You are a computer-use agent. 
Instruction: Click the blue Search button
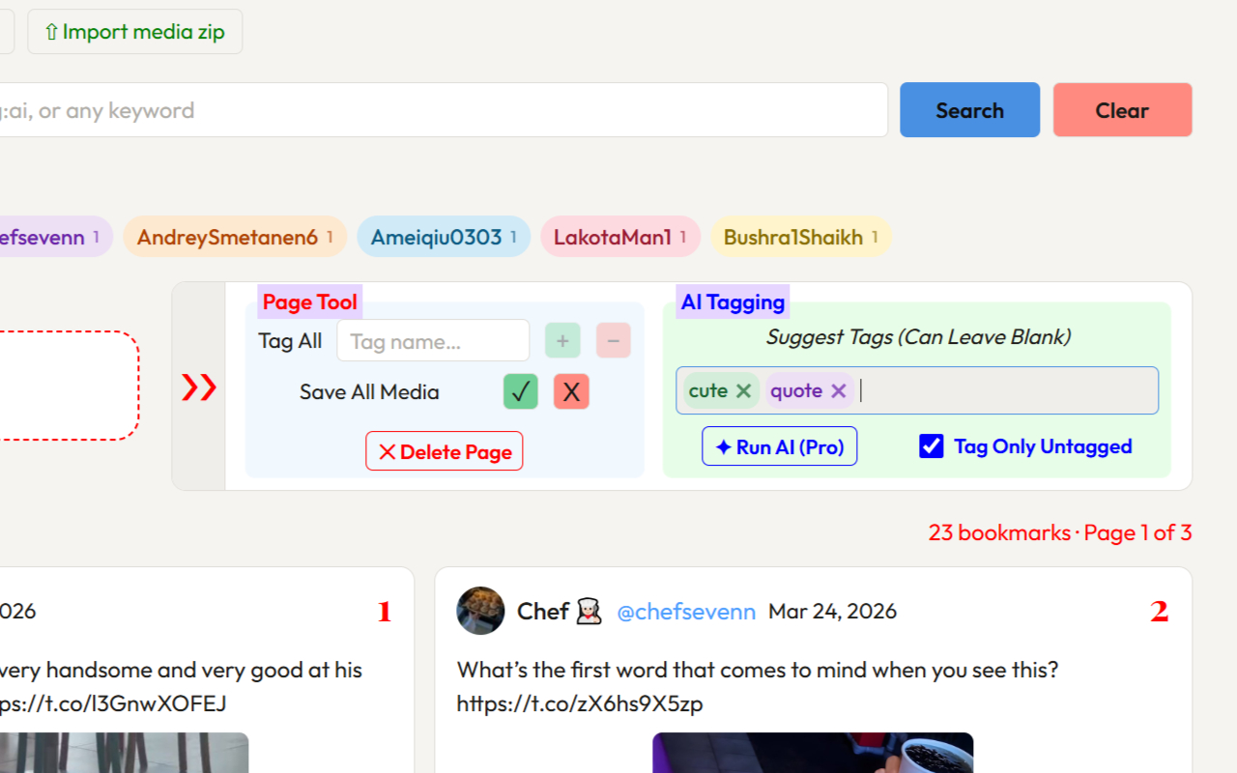969,110
